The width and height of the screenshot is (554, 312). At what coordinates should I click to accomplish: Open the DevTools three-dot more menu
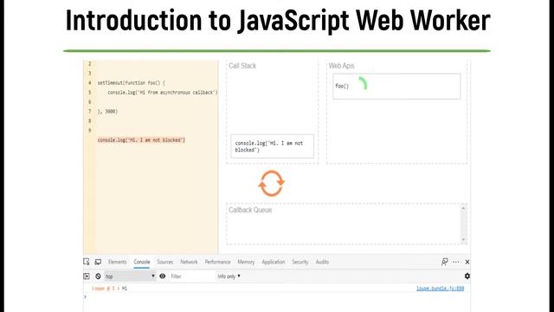click(x=456, y=262)
